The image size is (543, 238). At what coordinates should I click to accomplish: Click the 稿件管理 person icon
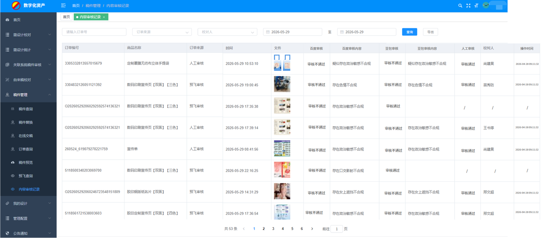click(7, 95)
